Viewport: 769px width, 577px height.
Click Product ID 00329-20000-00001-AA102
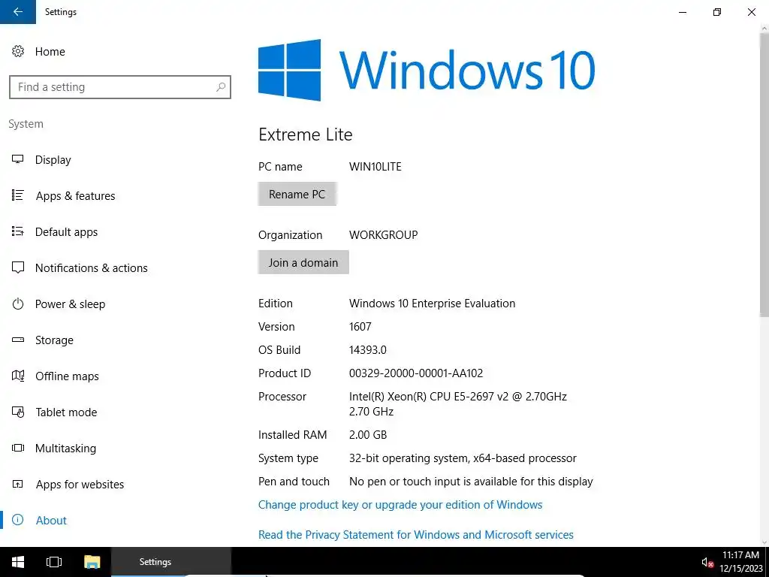click(416, 373)
